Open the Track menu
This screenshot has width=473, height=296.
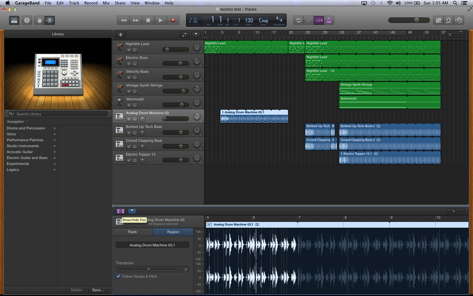click(x=74, y=3)
